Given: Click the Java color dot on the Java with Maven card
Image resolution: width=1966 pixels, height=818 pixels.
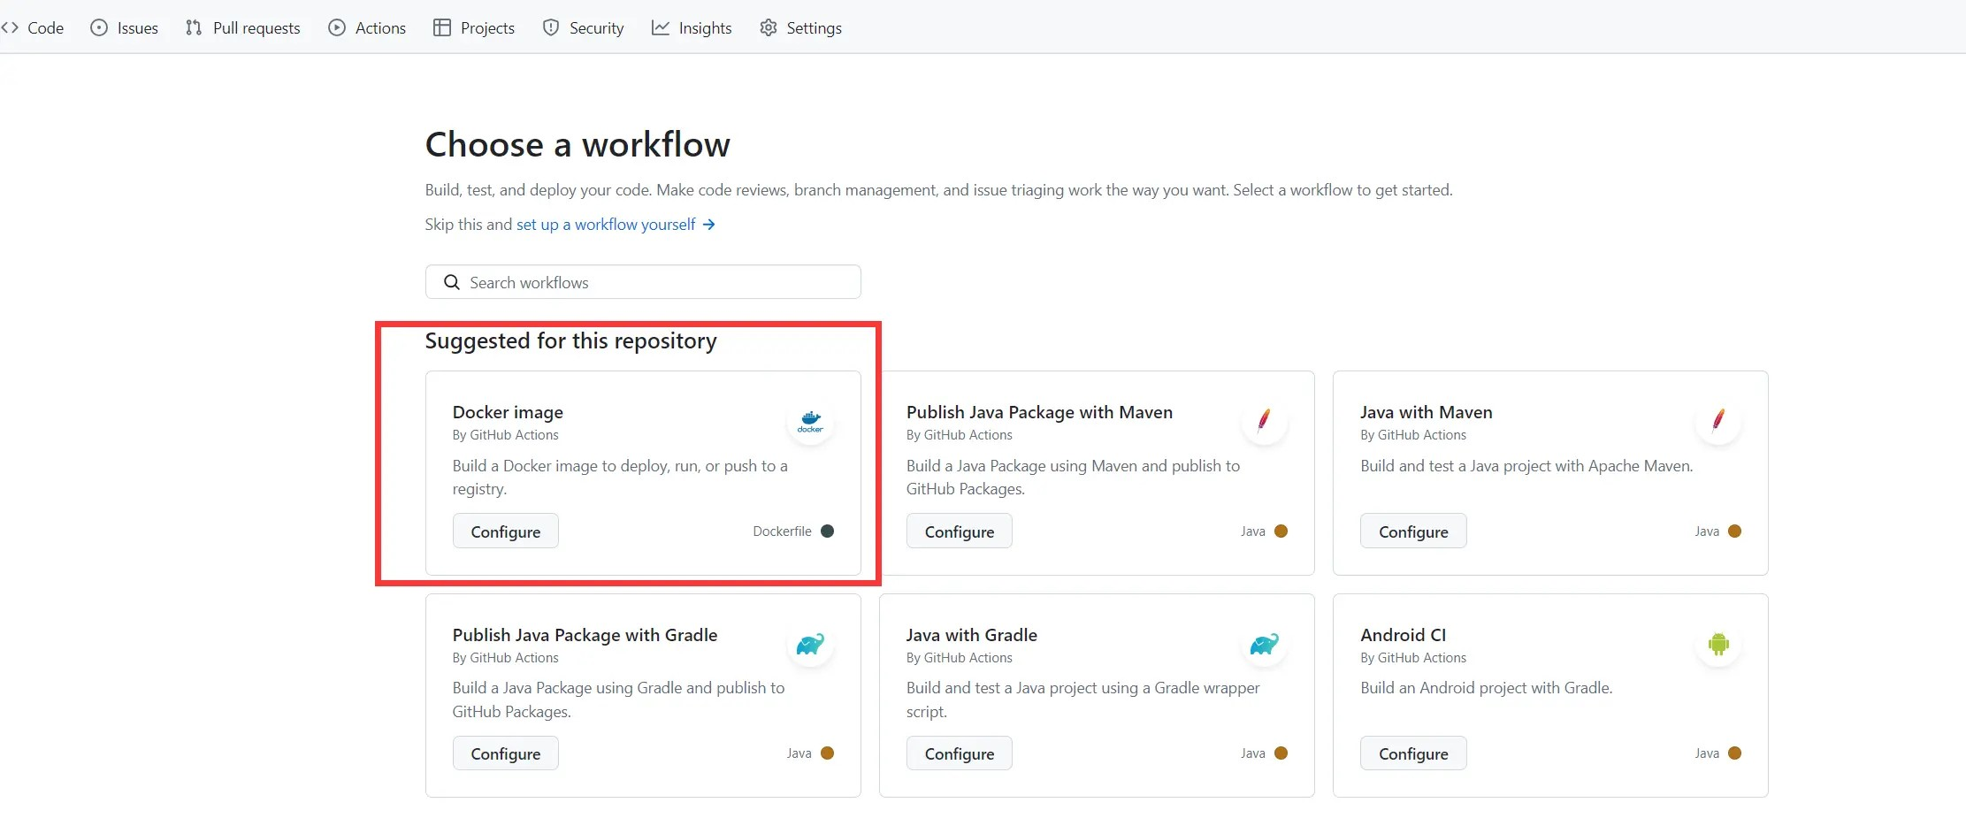Looking at the screenshot, I should pos(1735,531).
